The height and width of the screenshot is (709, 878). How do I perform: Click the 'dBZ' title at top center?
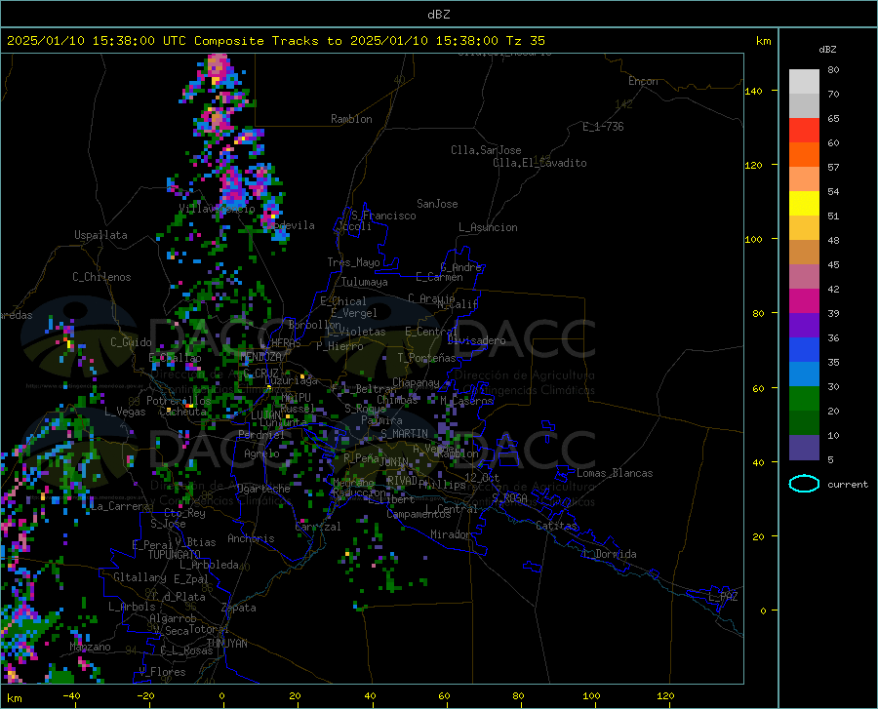pyautogui.click(x=438, y=15)
